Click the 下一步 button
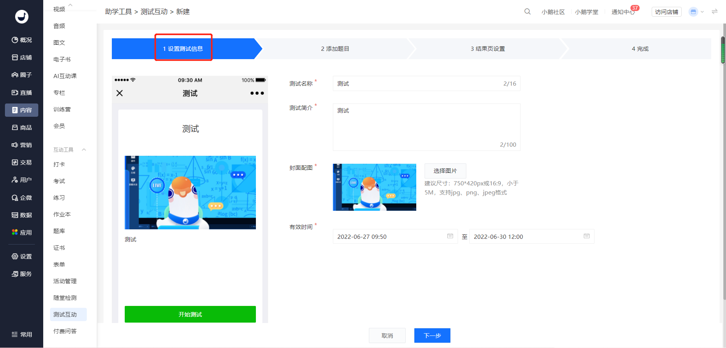Image resolution: width=726 pixels, height=348 pixels. pos(432,335)
